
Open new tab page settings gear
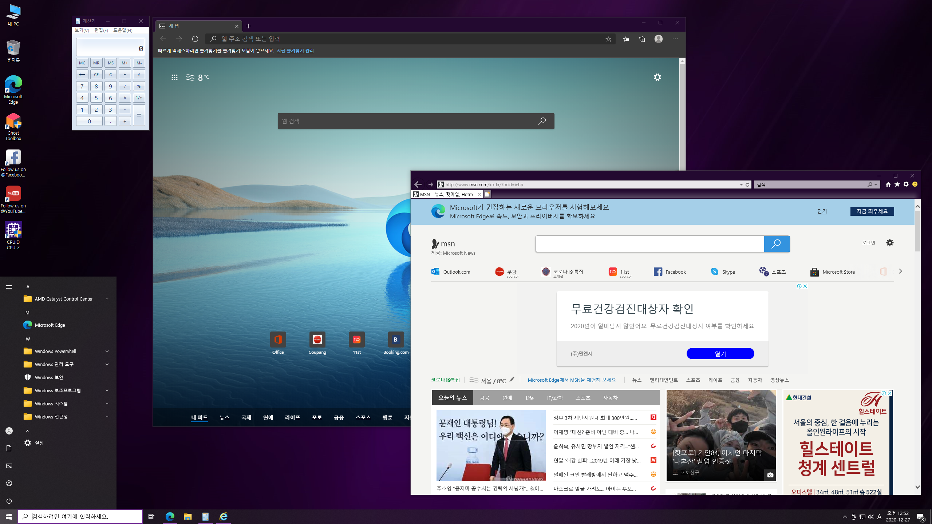click(657, 77)
